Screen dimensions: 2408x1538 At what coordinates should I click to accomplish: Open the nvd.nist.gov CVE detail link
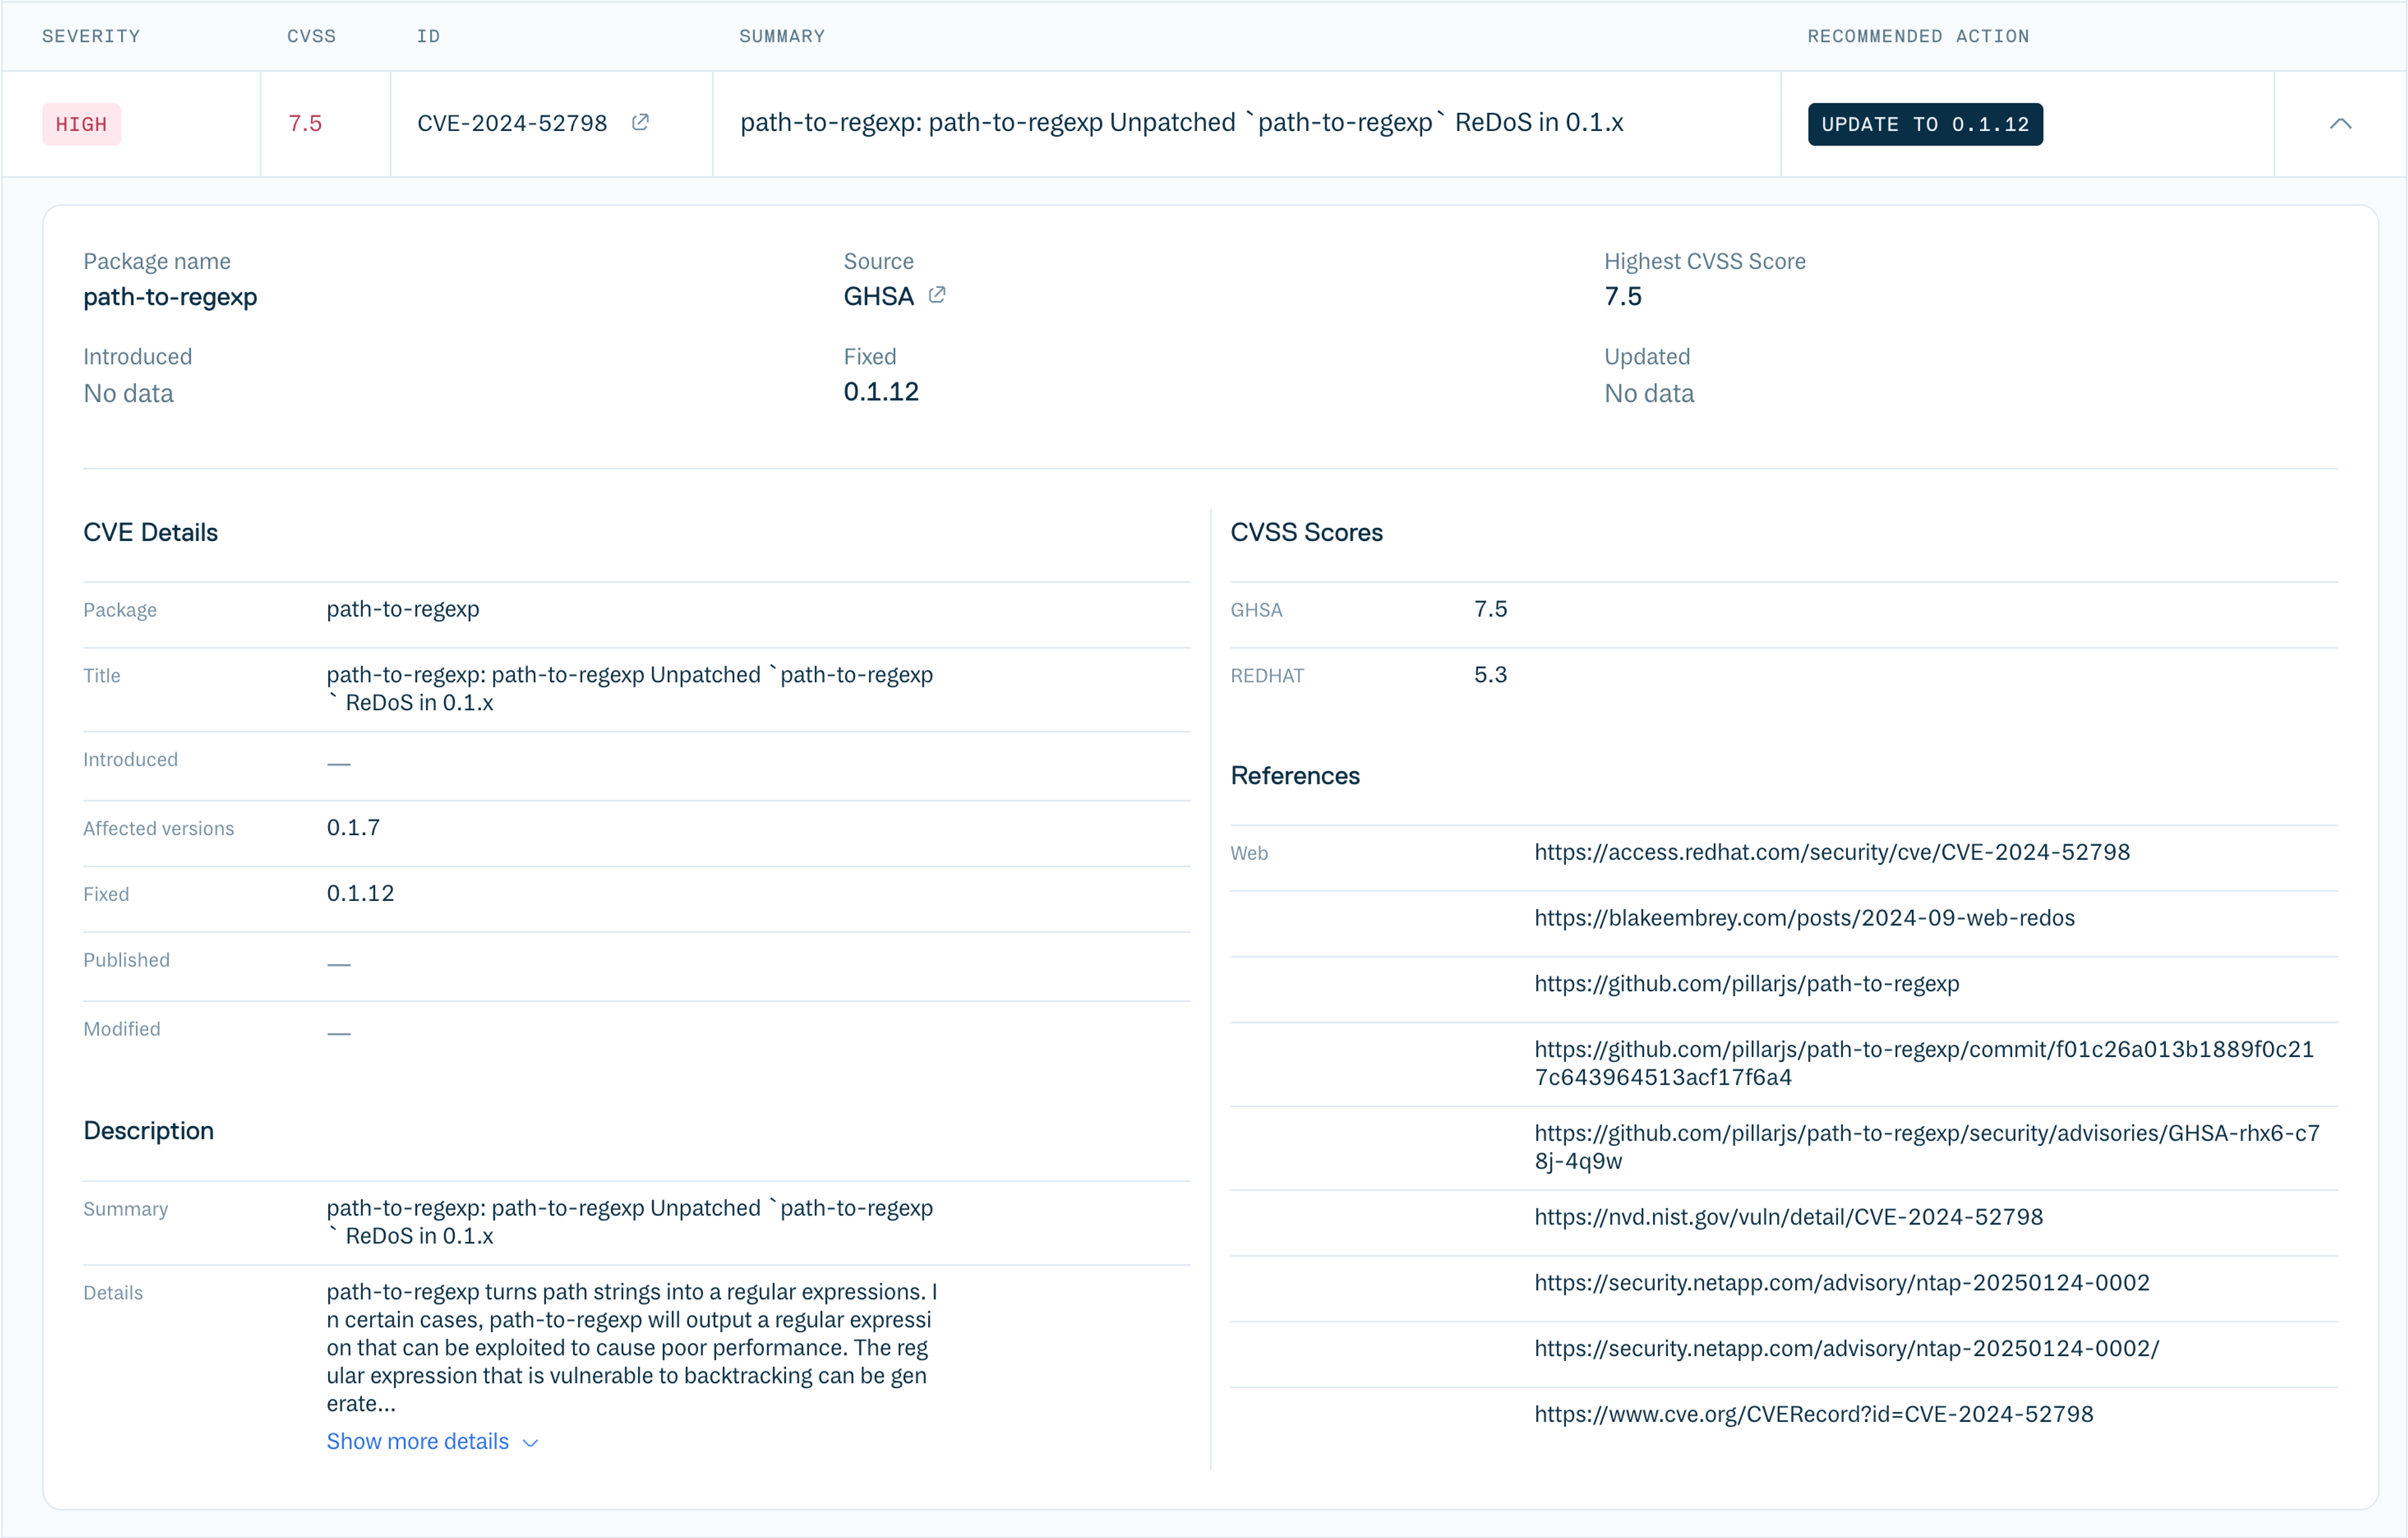(x=1788, y=1217)
